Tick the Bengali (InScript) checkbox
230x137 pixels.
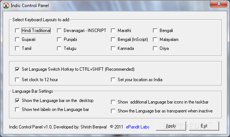[x=113, y=39]
